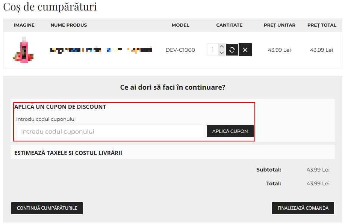Focus the coupon code input field
The width and height of the screenshot is (345, 224).
[x=110, y=131]
